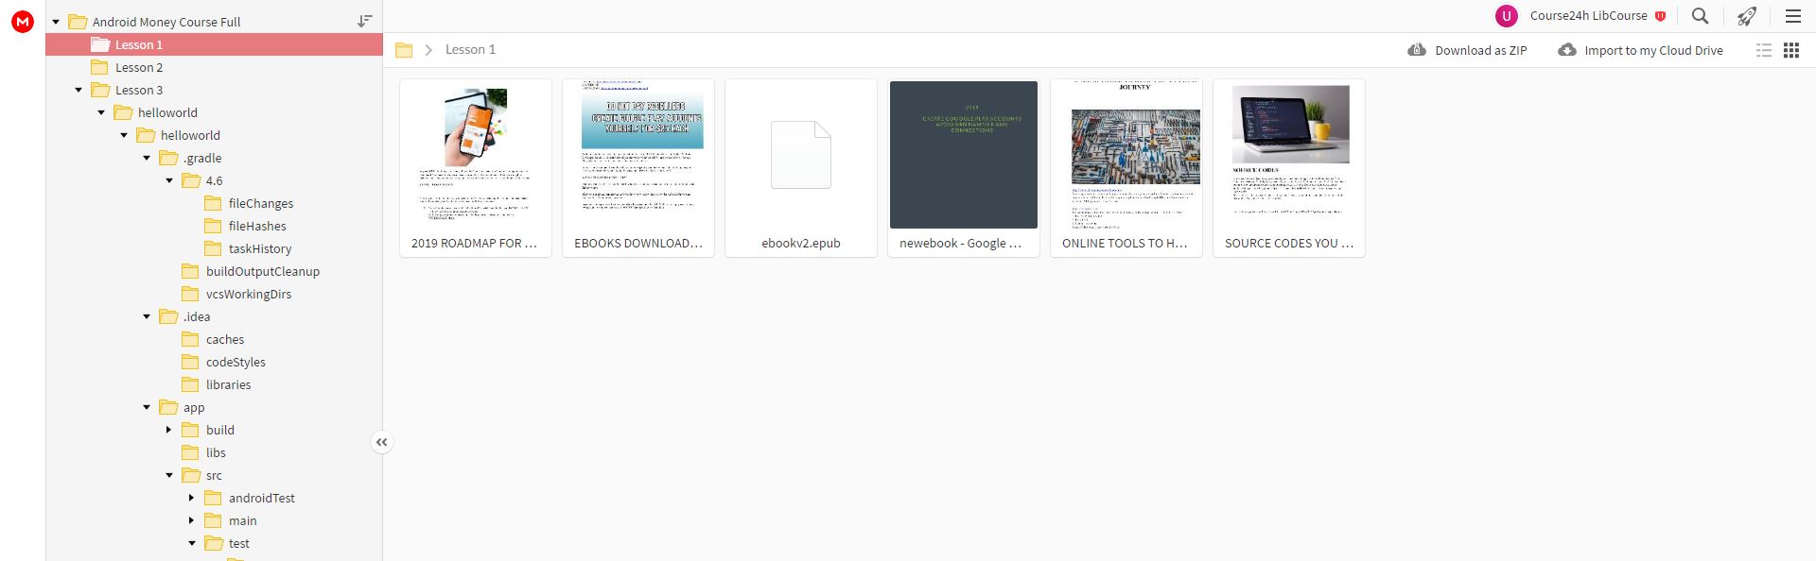The height and width of the screenshot is (561, 1816).
Task: Click the user avatar U icon
Action: [1506, 16]
